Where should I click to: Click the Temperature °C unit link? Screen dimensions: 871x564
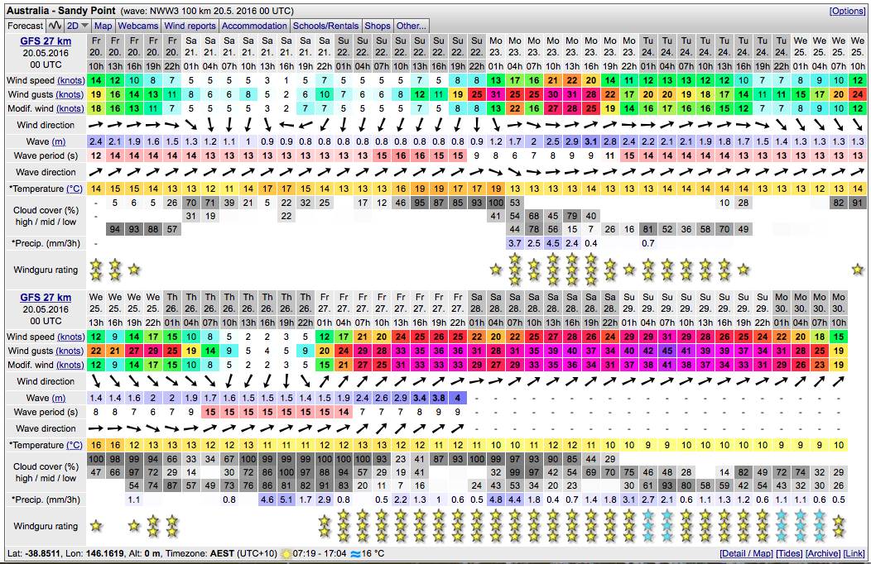(x=74, y=189)
